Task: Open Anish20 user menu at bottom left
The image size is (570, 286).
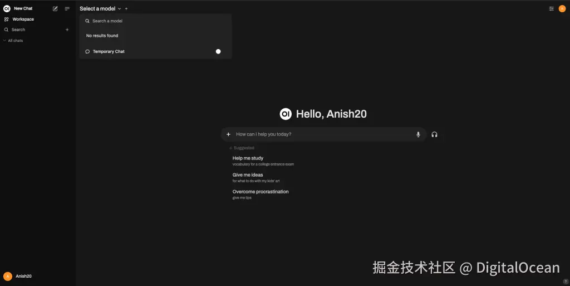Action: [17, 276]
